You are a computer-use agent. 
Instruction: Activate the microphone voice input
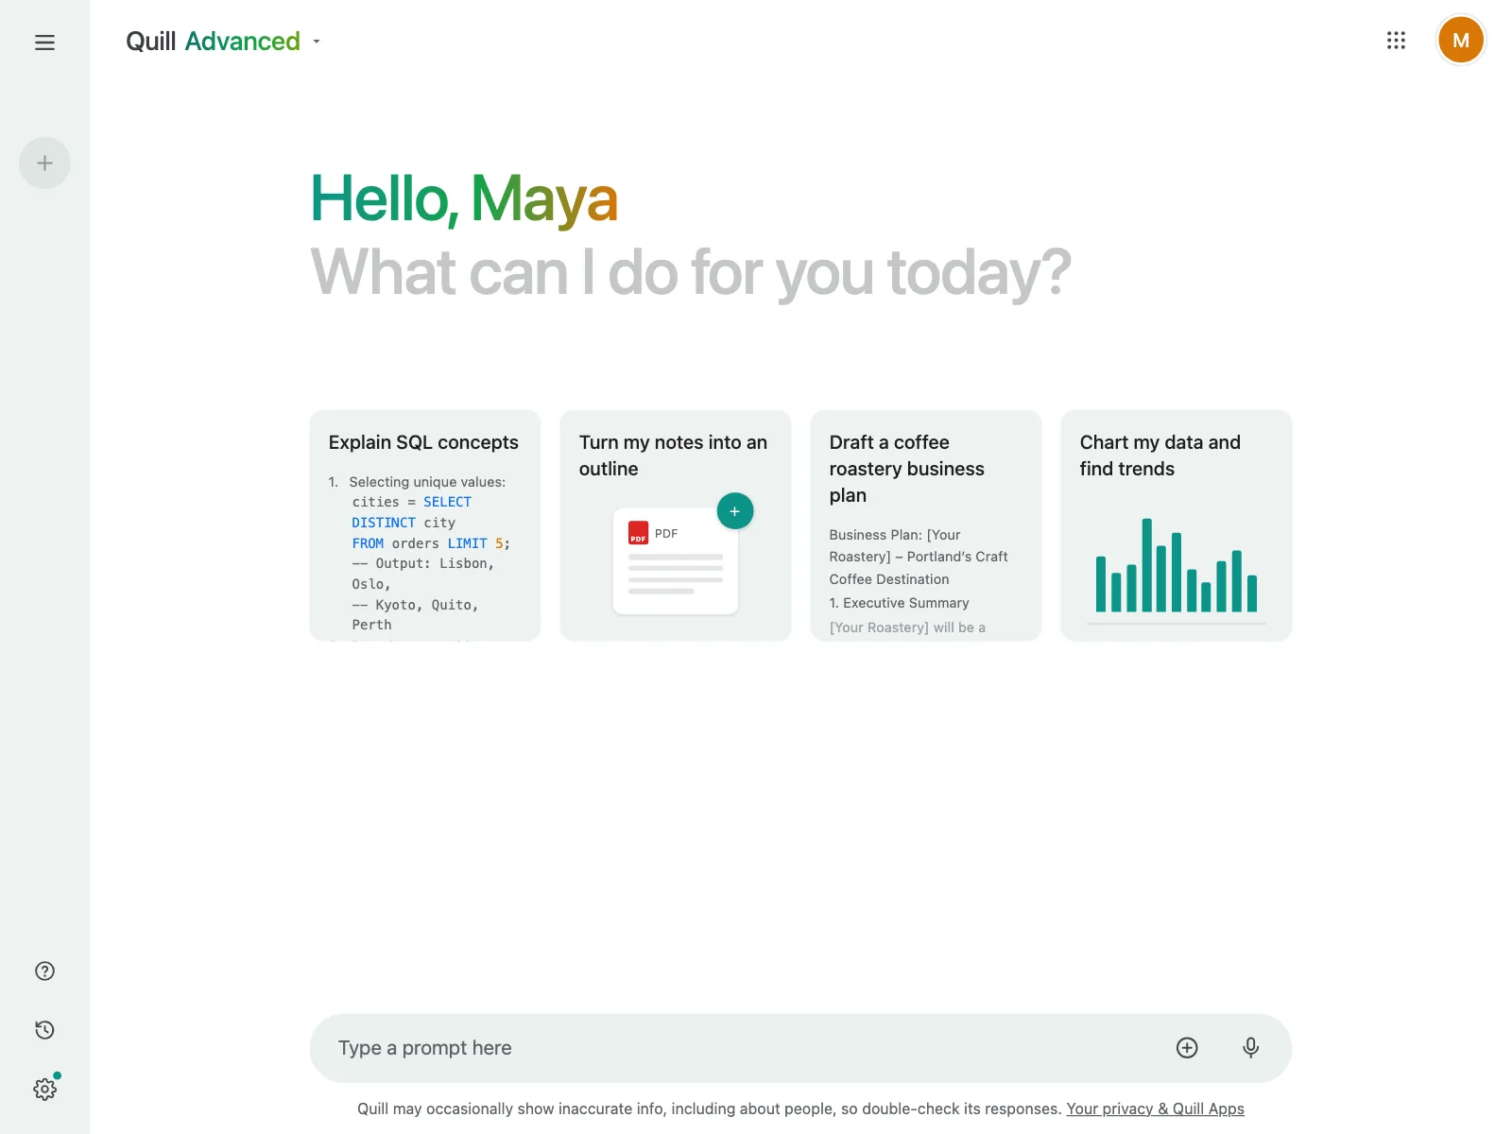pos(1250,1048)
